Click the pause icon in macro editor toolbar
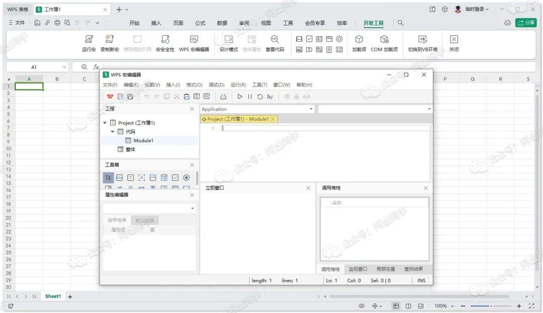543x313 pixels. click(250, 96)
